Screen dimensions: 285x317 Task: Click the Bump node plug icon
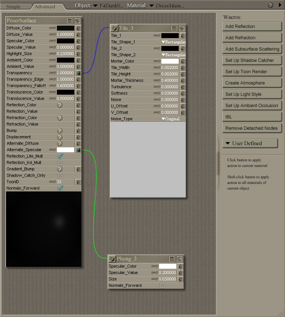coord(78,130)
